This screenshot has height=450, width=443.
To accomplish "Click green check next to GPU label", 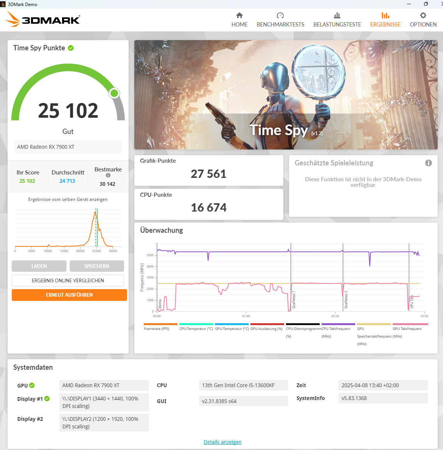I will (x=32, y=385).
